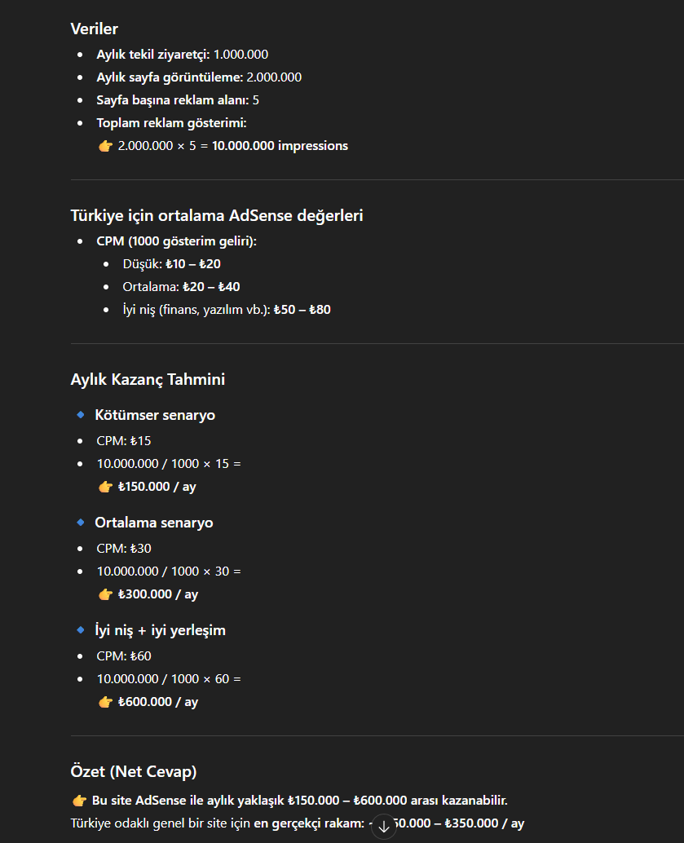Click the Türkiye için ortalama AdSense değerleri heading
This screenshot has height=843, width=684.
217,215
